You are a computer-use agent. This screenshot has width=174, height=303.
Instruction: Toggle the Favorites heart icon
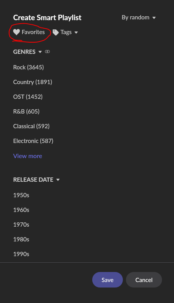pos(16,32)
